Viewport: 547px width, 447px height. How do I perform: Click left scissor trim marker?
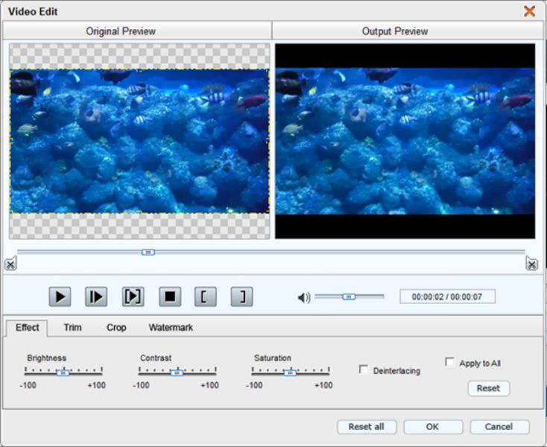tap(10, 264)
